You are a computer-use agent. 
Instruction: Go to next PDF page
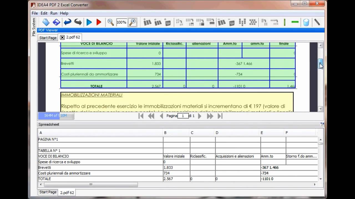click(199, 116)
